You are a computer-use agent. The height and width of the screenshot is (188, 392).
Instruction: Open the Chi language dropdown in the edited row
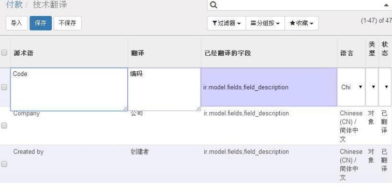(x=351, y=87)
